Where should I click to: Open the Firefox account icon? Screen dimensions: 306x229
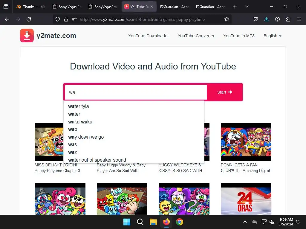point(277,19)
